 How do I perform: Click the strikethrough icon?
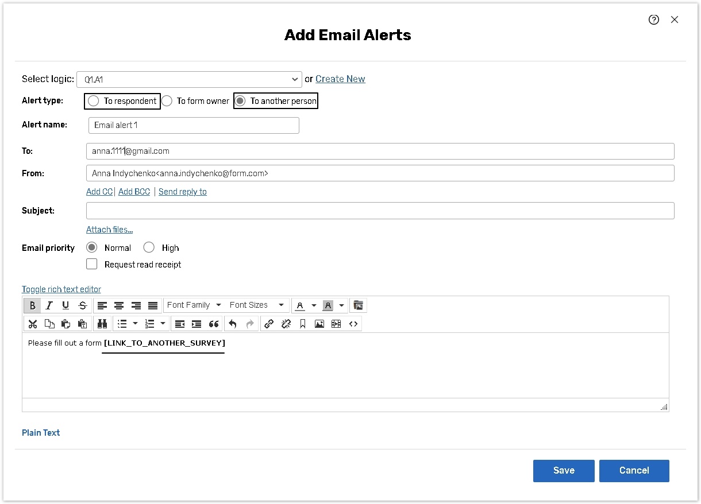83,305
